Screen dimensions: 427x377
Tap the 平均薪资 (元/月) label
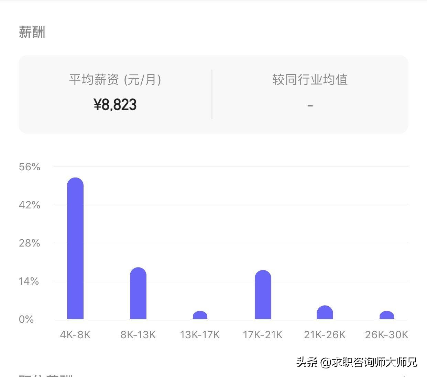pos(116,79)
